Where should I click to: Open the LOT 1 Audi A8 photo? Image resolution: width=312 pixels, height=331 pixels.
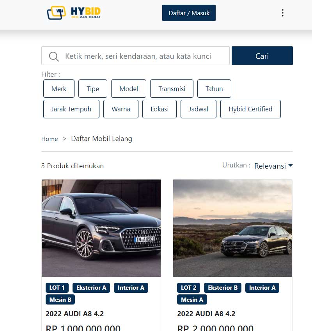point(101,228)
